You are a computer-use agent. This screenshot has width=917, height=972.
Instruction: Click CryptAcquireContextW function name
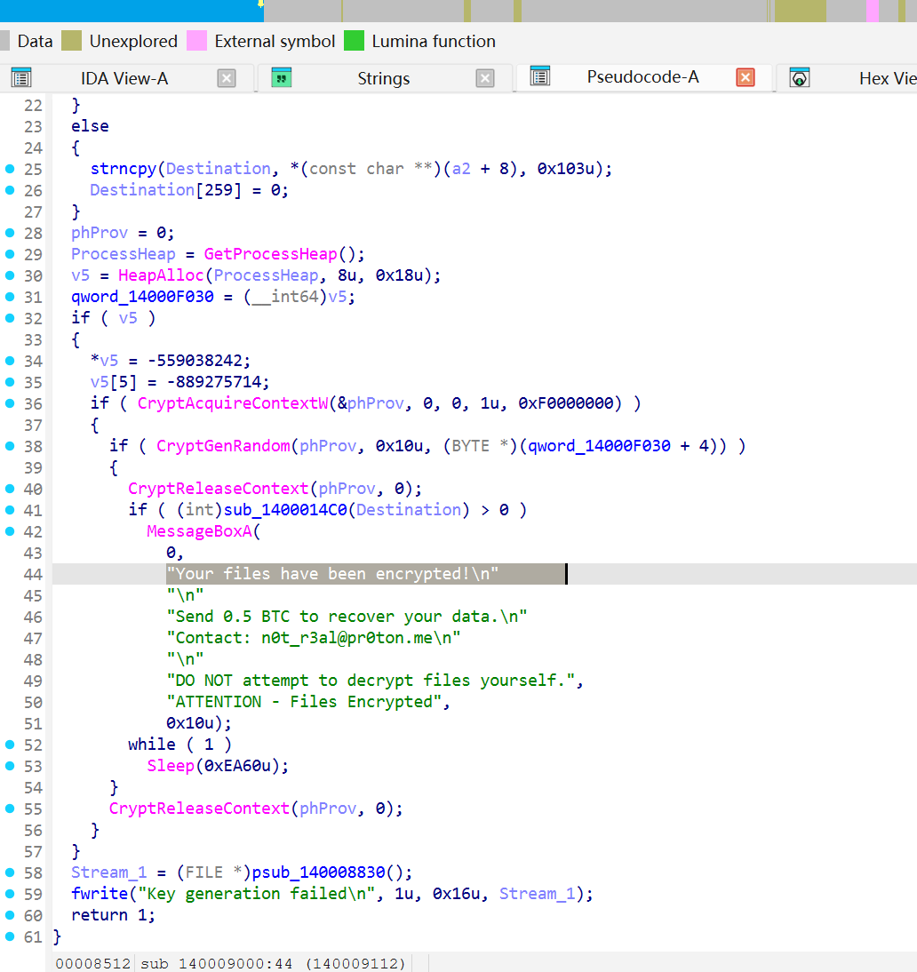pos(233,403)
